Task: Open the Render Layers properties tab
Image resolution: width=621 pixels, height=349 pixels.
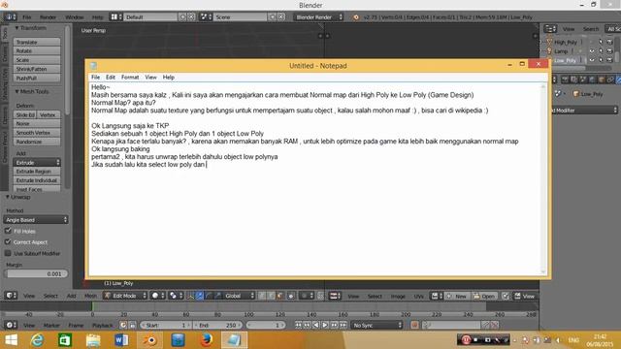Action: pos(573,79)
